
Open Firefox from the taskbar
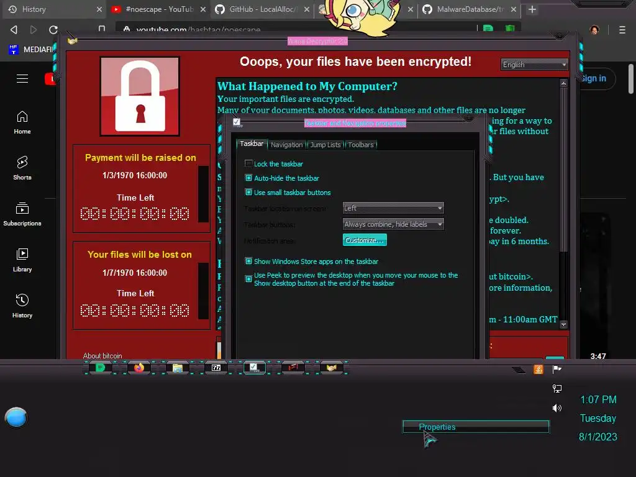click(139, 368)
